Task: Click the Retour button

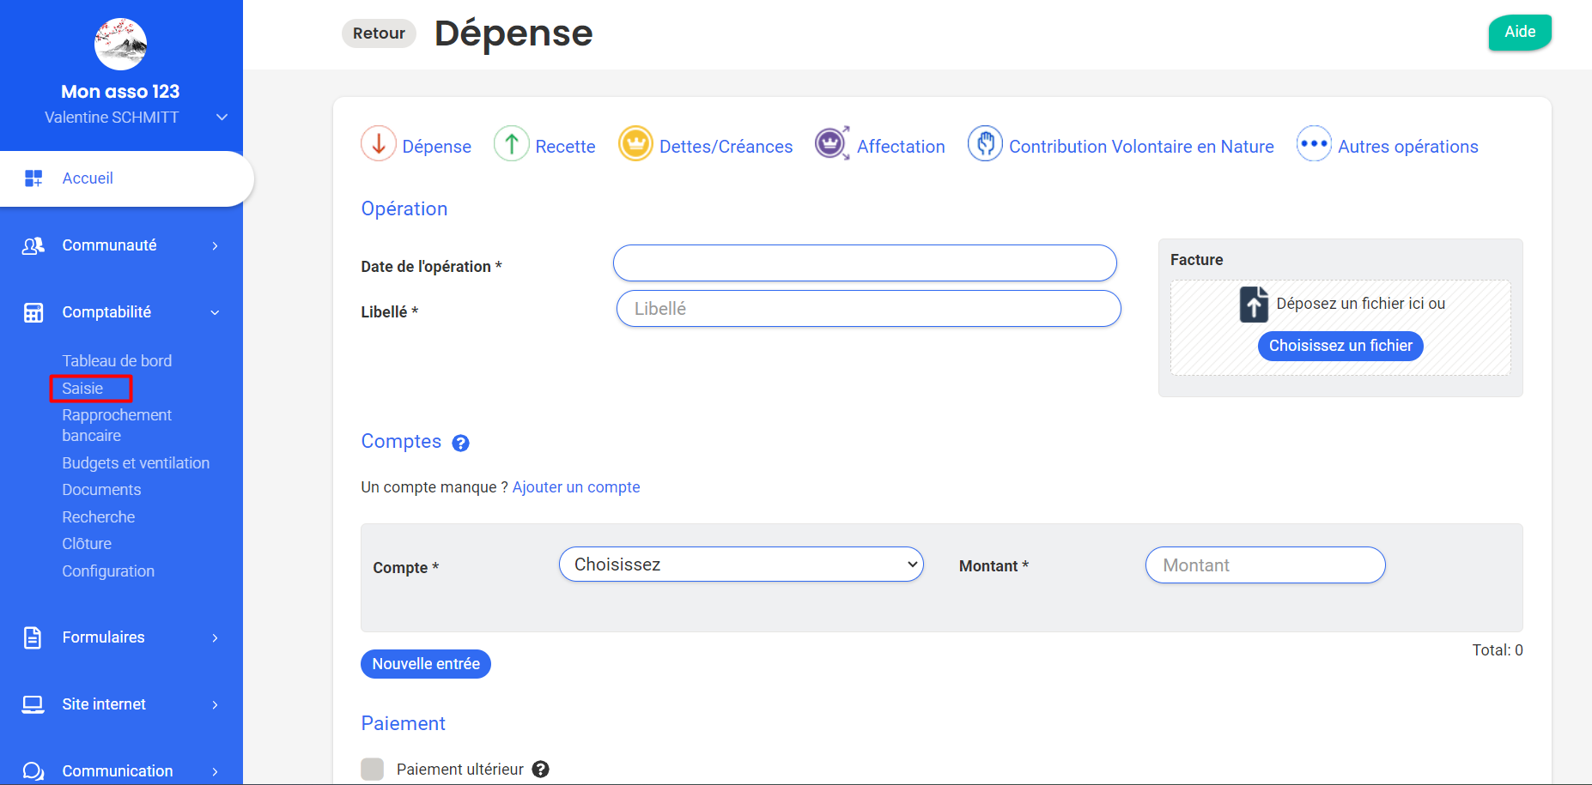Action: tap(379, 33)
